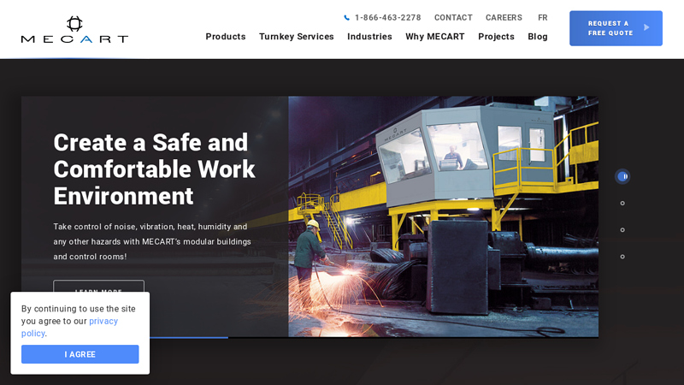Pause the slideshow using active slide indicator
The width and height of the screenshot is (684, 385).
click(622, 176)
